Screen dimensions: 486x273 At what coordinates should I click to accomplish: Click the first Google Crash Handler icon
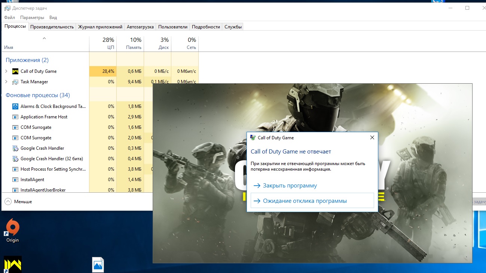pyautogui.click(x=15, y=148)
